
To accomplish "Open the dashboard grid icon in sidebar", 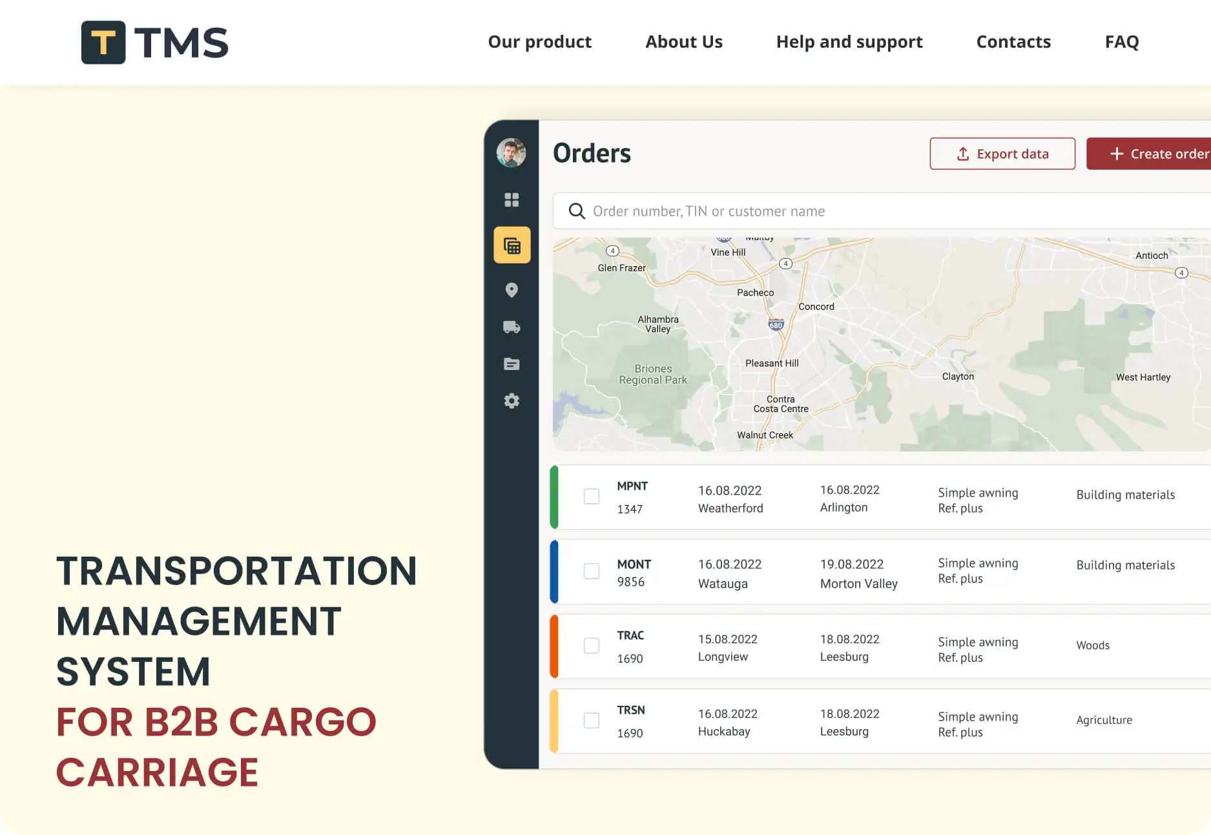I will [x=512, y=200].
